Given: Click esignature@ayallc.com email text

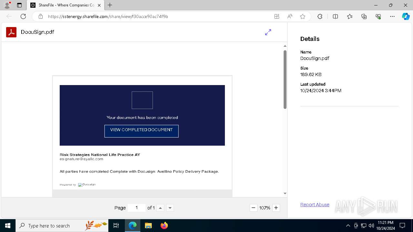Looking at the screenshot, I should (x=81, y=159).
